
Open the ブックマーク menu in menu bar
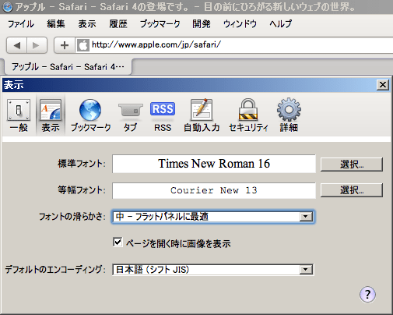tap(160, 24)
